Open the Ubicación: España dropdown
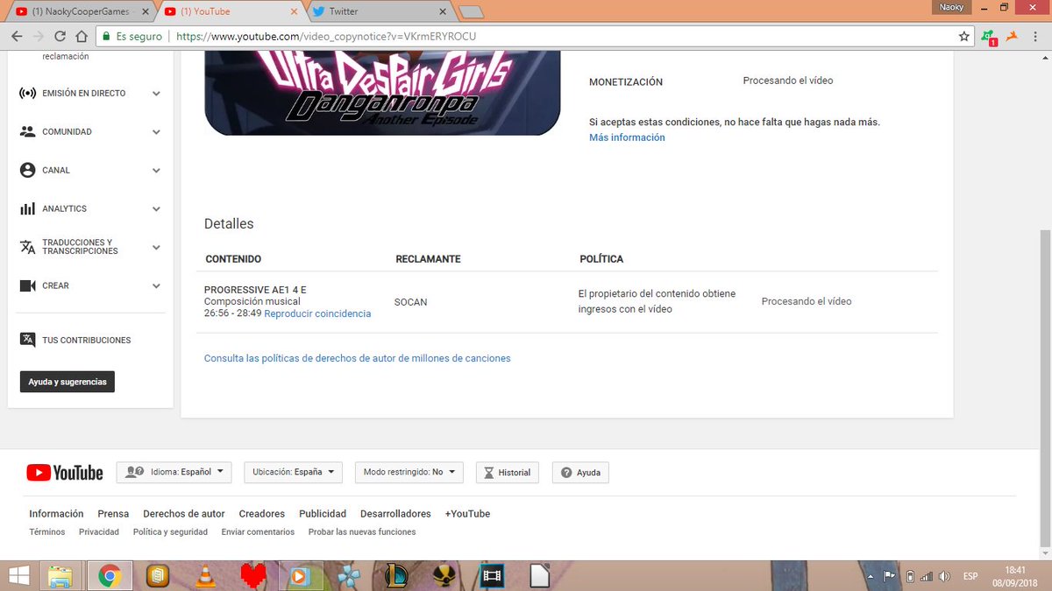The image size is (1052, 591). click(293, 472)
